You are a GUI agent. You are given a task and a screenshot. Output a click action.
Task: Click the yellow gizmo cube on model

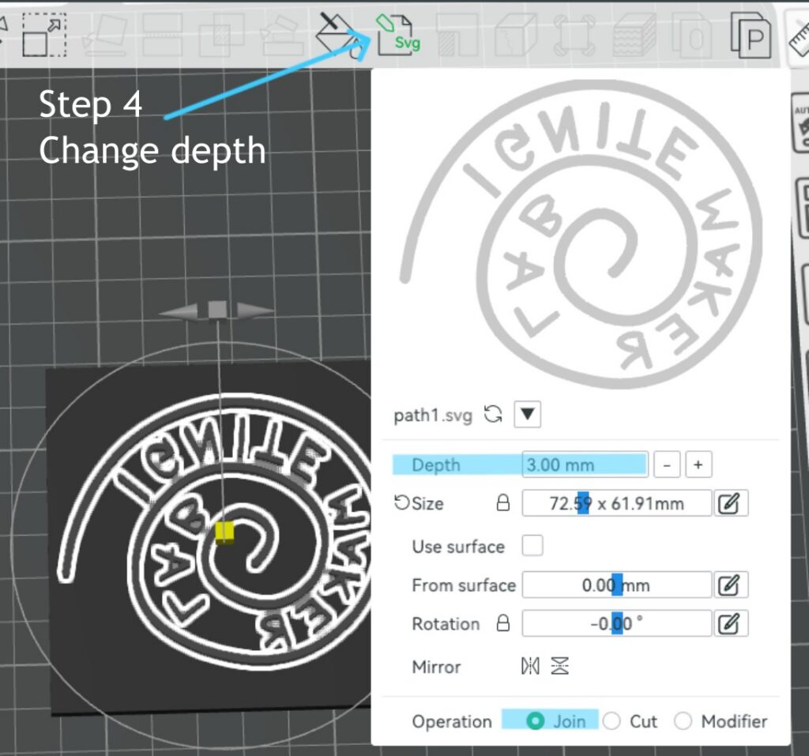[224, 532]
